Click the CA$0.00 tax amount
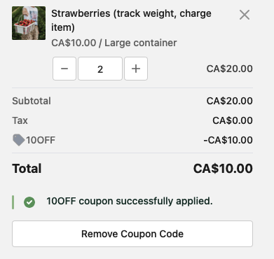The image size is (274, 259). point(233,120)
